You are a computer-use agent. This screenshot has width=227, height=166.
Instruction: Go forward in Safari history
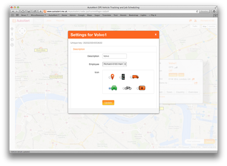point(17,11)
